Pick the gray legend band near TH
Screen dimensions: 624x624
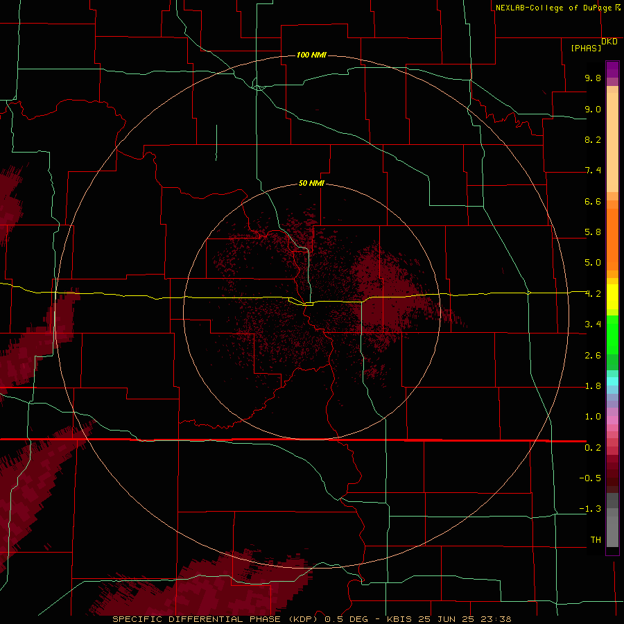click(612, 532)
